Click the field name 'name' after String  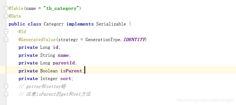(x=63, y=55)
